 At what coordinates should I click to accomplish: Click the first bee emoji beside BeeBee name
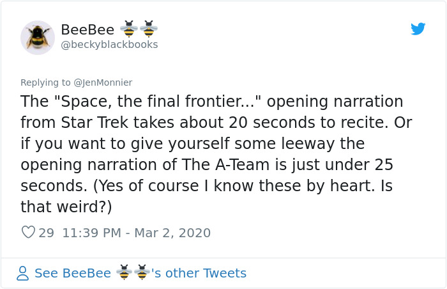(129, 29)
